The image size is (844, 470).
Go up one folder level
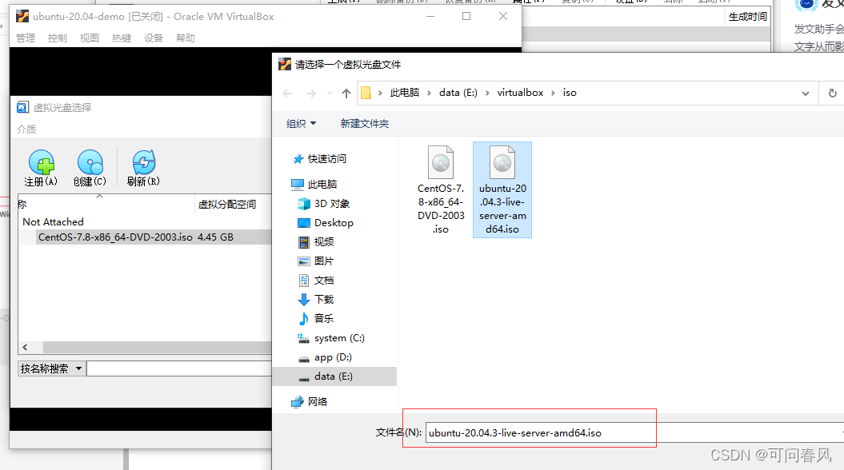click(x=346, y=94)
